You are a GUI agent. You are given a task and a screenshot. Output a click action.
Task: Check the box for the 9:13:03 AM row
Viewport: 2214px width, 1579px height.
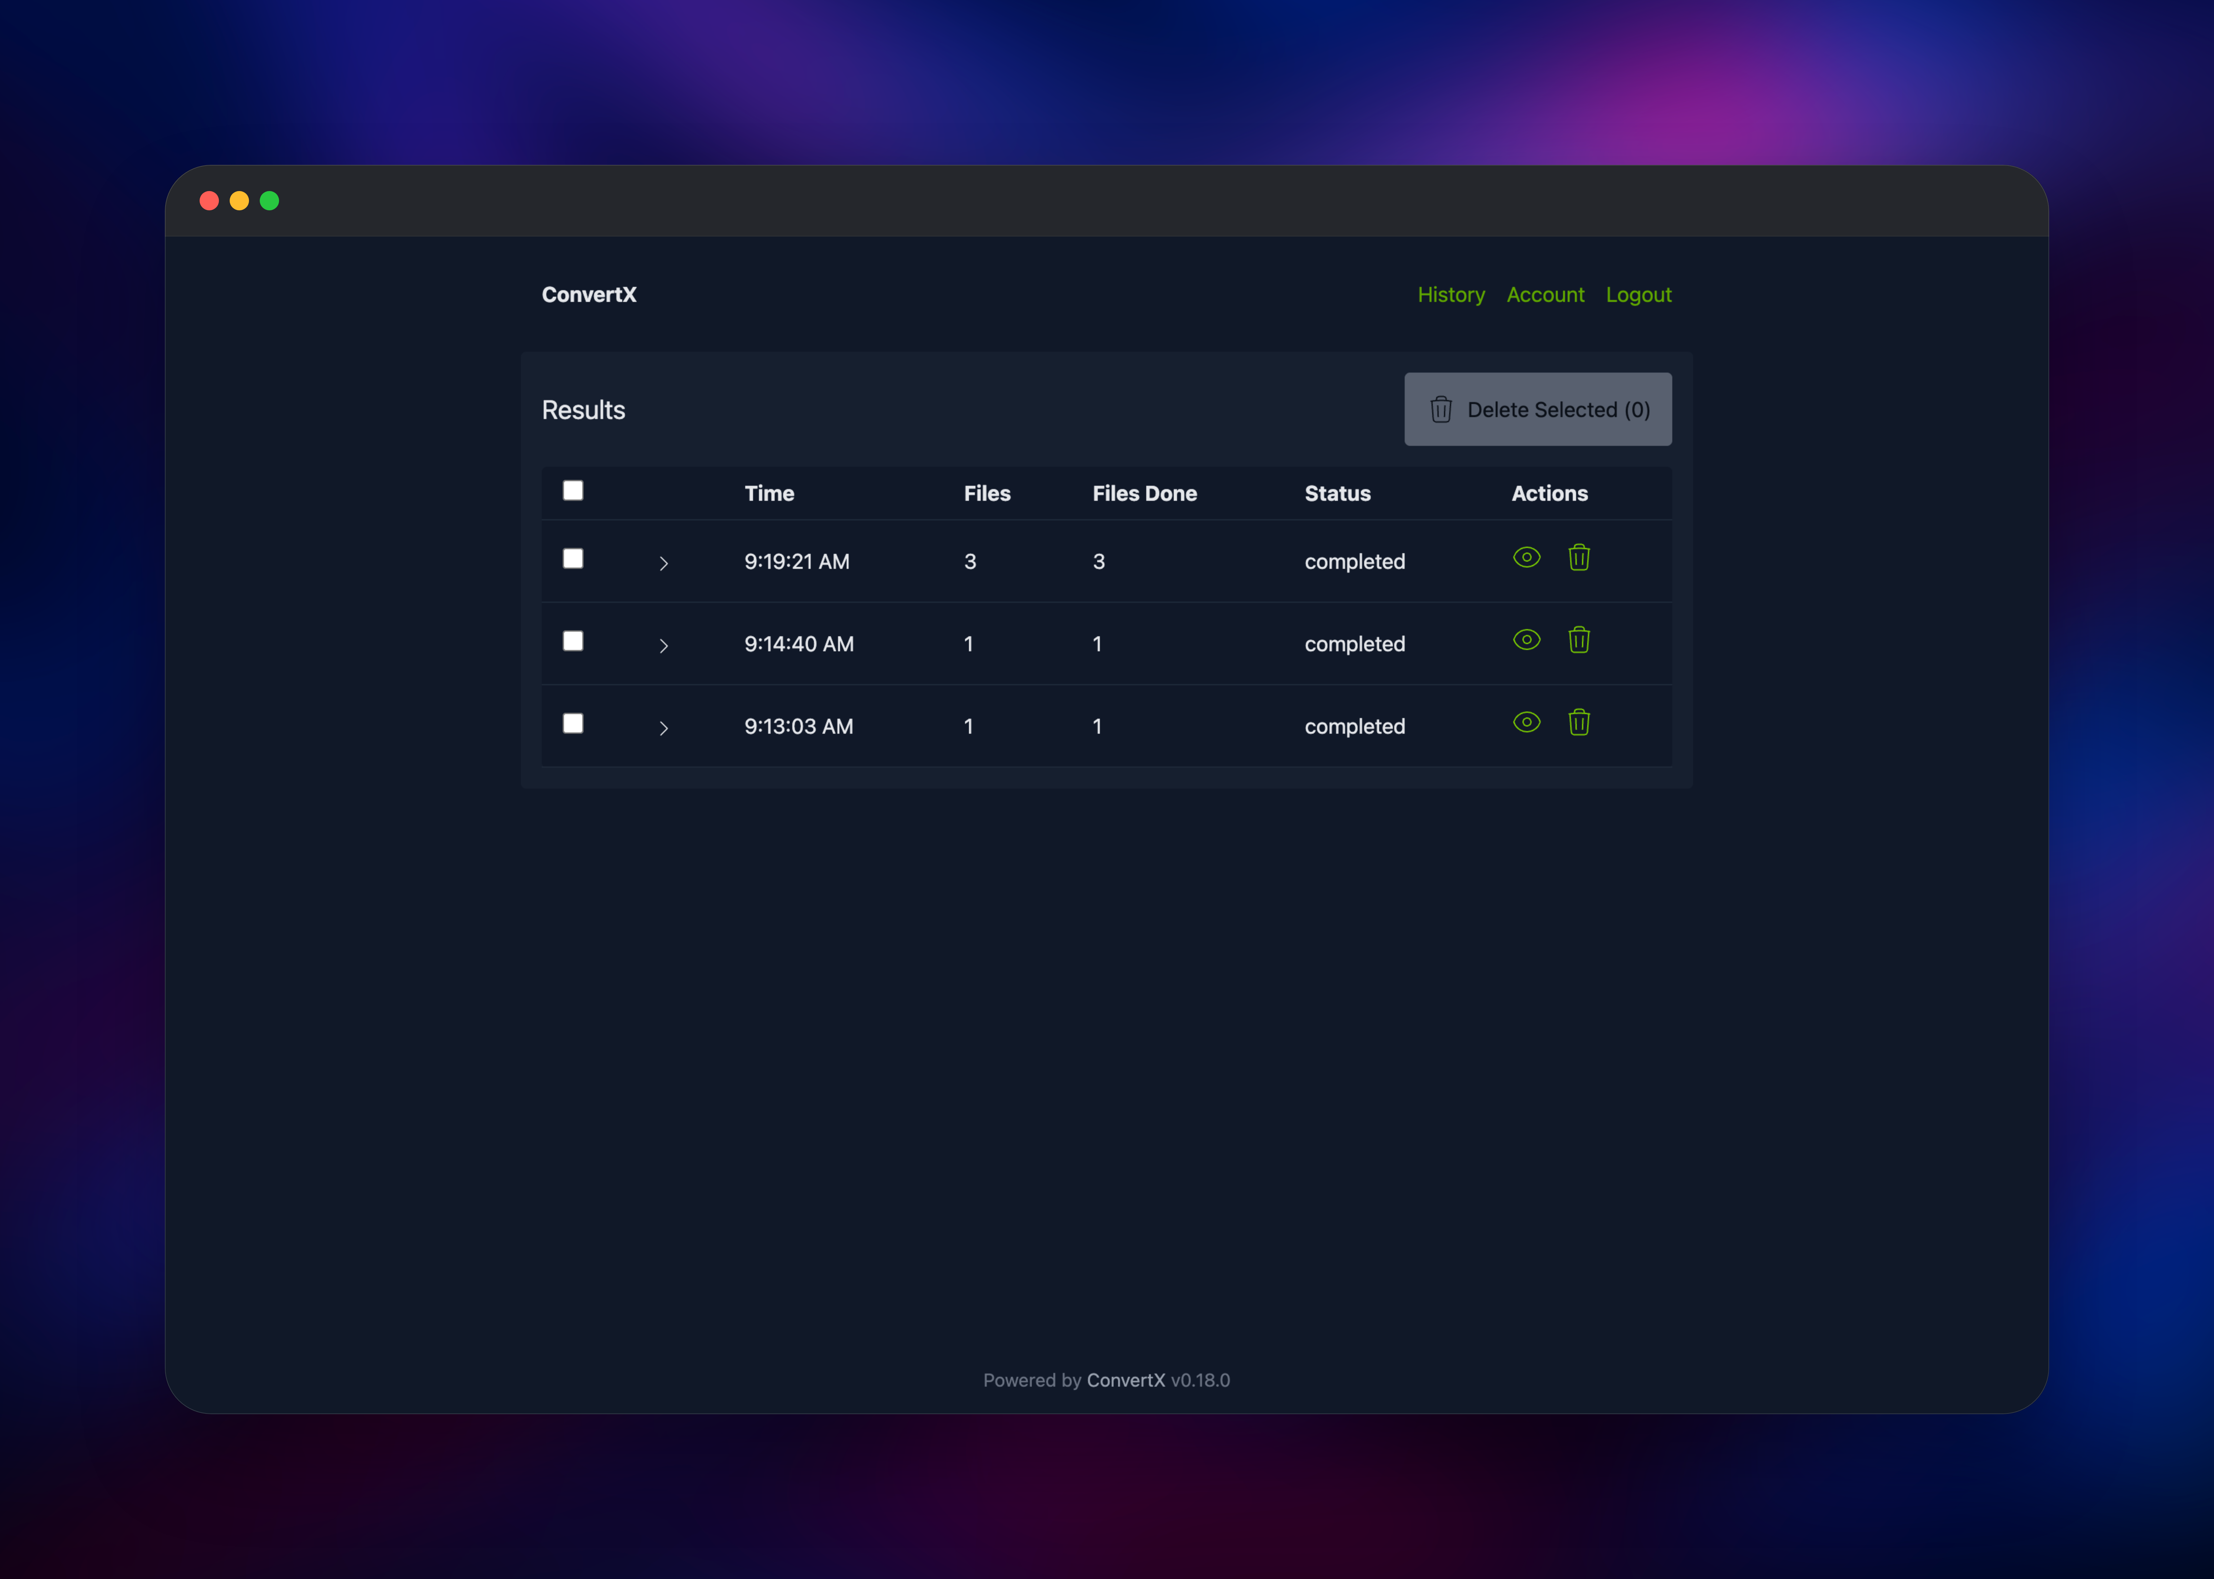click(x=573, y=723)
